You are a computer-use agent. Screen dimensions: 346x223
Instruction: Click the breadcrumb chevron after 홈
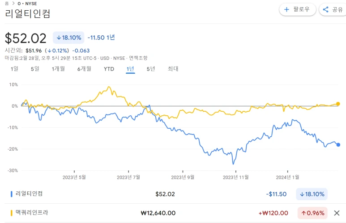pyautogui.click(x=13, y=3)
